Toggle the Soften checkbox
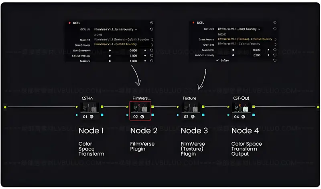This screenshot has width=321, height=189. point(217,60)
